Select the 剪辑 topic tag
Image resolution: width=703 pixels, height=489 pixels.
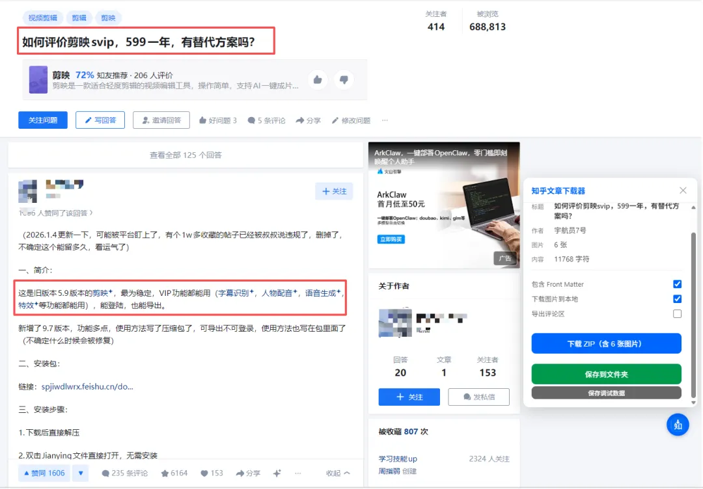pyautogui.click(x=79, y=18)
